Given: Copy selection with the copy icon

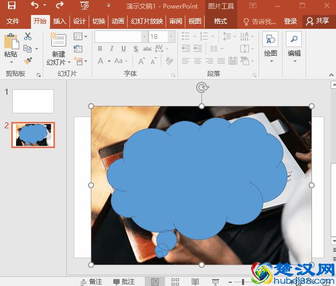Looking at the screenshot, I should tap(27, 49).
